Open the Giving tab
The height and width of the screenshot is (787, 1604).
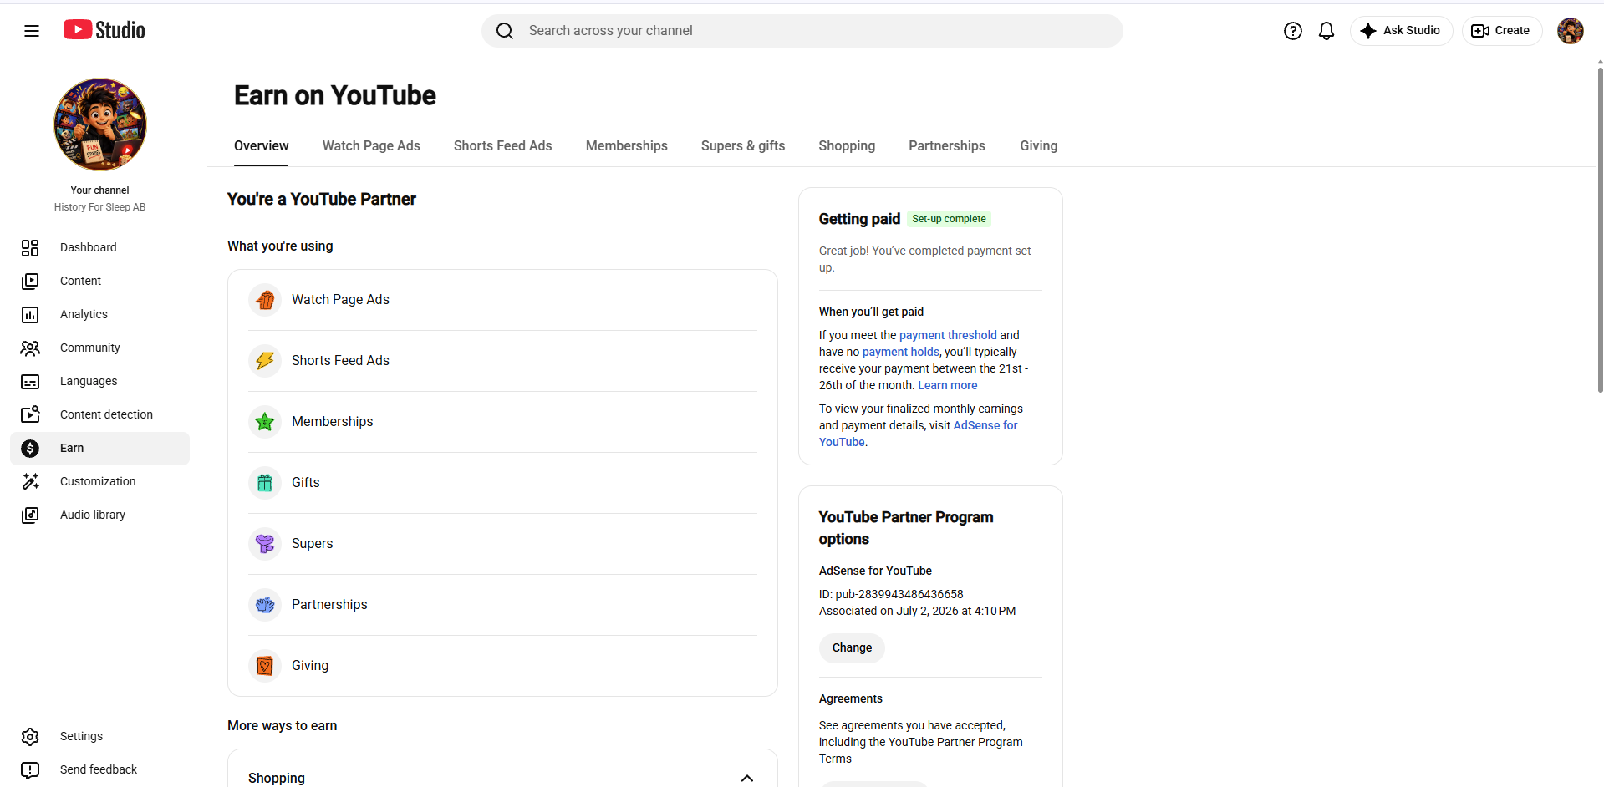(x=1039, y=145)
